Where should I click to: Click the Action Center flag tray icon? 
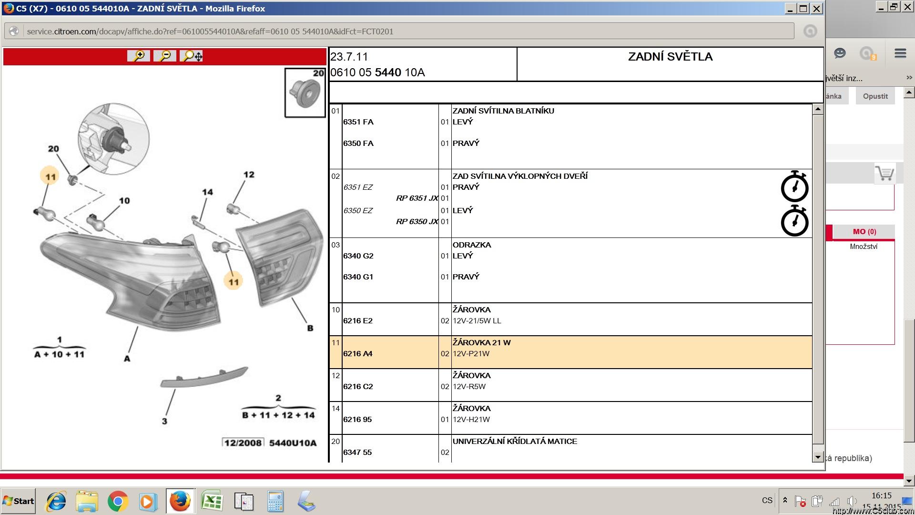pos(800,501)
